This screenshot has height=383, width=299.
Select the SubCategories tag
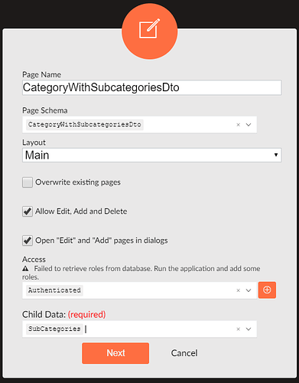[x=54, y=329]
